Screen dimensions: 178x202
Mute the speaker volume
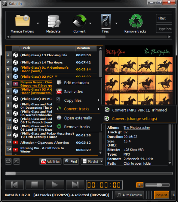click(x=140, y=185)
